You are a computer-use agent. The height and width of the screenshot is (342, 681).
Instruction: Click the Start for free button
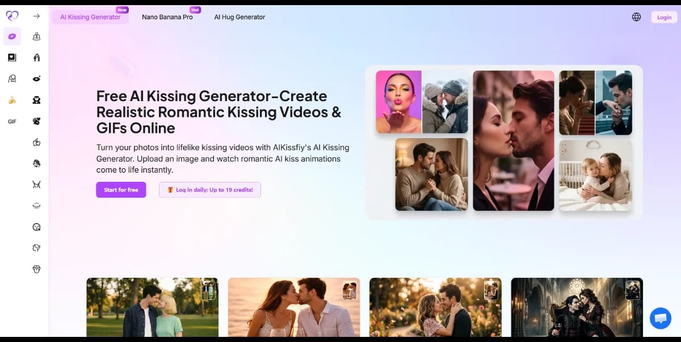pos(121,190)
